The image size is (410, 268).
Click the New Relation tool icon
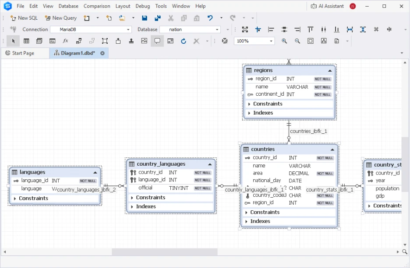79,41
